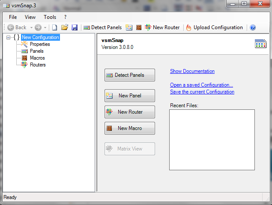
Task: Click Detect Panels in the toolbar
Action: pyautogui.click(x=102, y=27)
